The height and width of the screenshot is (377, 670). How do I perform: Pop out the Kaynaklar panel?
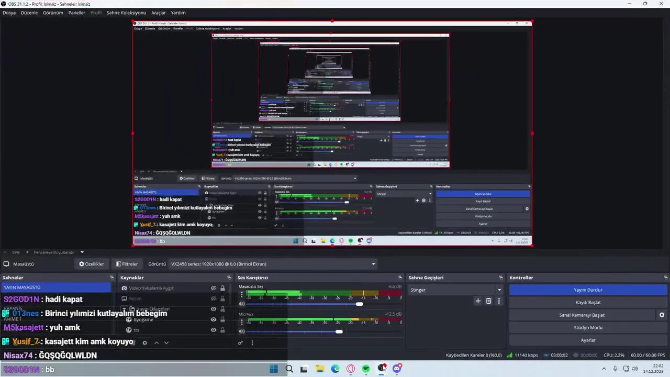(x=229, y=278)
